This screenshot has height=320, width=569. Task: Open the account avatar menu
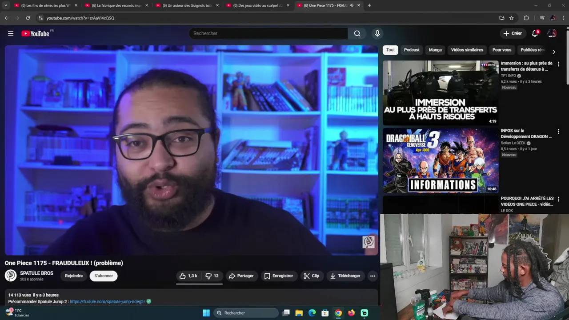point(552,33)
